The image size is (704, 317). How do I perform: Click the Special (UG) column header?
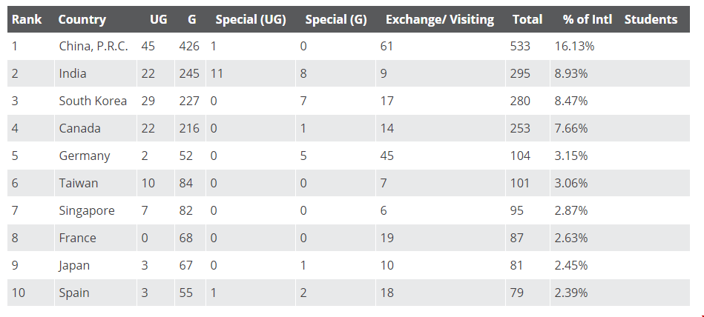[x=251, y=20]
